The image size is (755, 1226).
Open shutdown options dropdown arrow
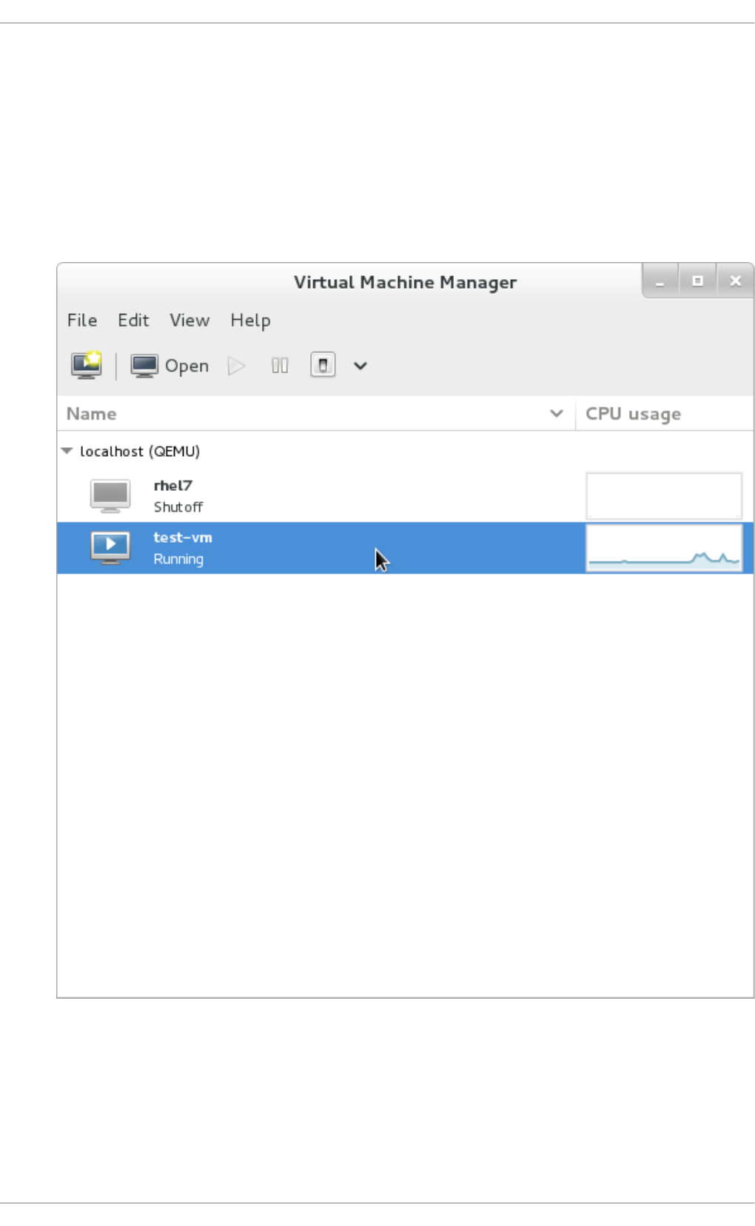click(360, 366)
